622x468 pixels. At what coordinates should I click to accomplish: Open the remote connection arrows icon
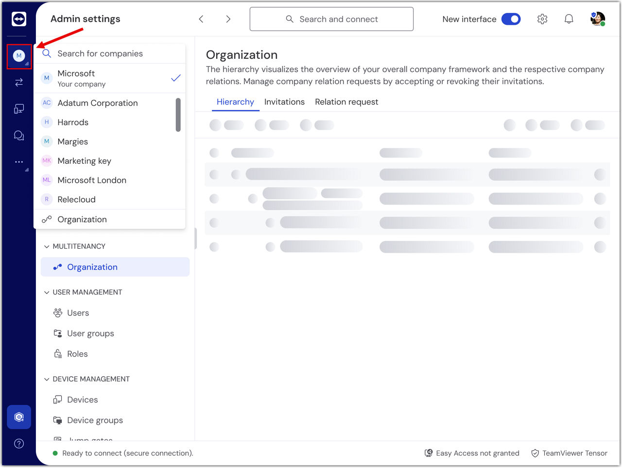[x=19, y=83]
